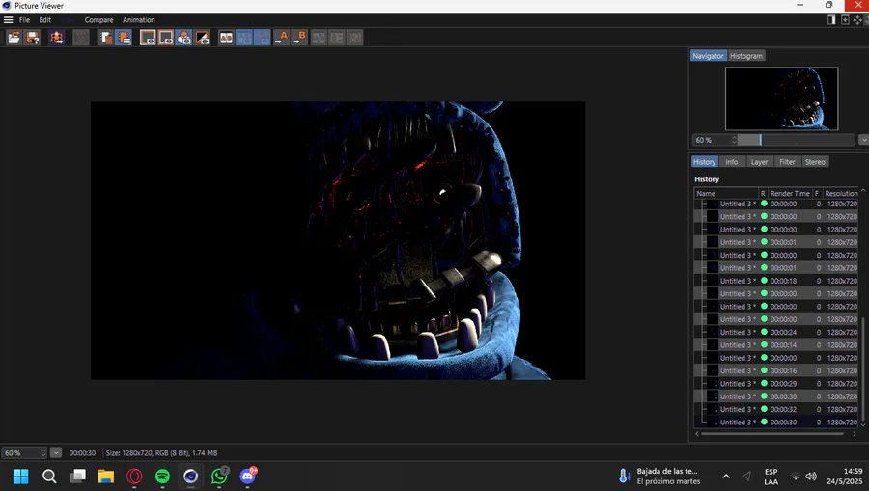Viewport: 869px width, 491px height.
Task: Click the Remove All Images icon
Action: (x=124, y=38)
